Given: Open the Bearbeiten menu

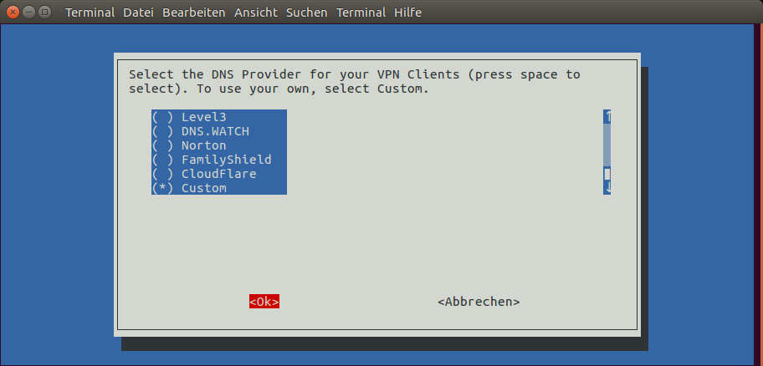Looking at the screenshot, I should coord(193,13).
